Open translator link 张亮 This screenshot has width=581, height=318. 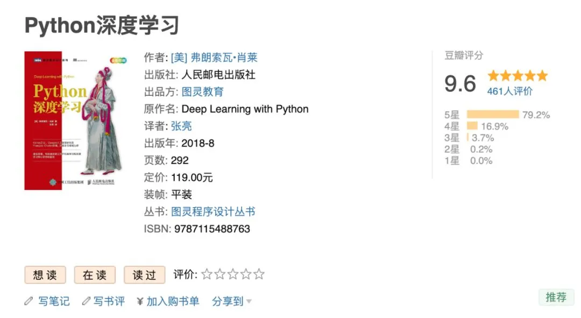click(181, 126)
